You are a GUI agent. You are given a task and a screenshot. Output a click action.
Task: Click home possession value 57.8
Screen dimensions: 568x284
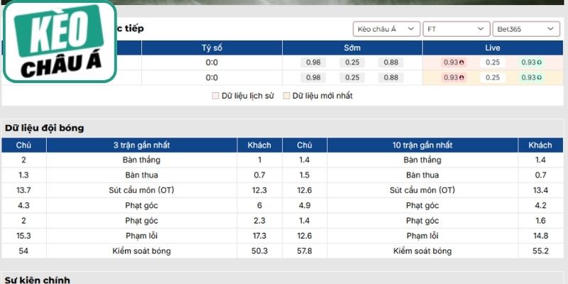tap(305, 251)
